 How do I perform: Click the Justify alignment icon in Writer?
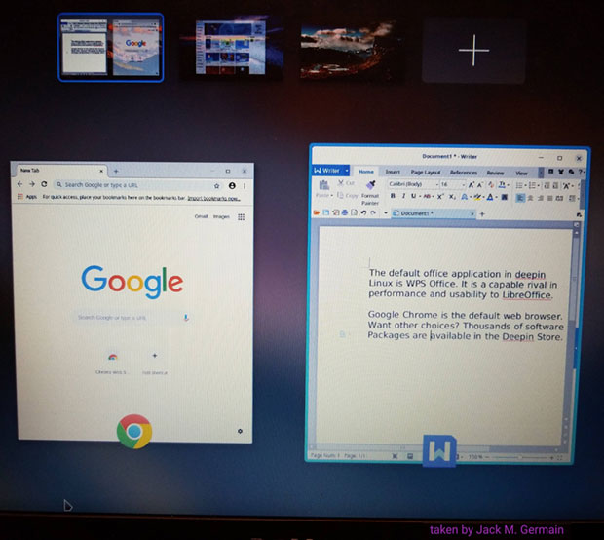550,198
